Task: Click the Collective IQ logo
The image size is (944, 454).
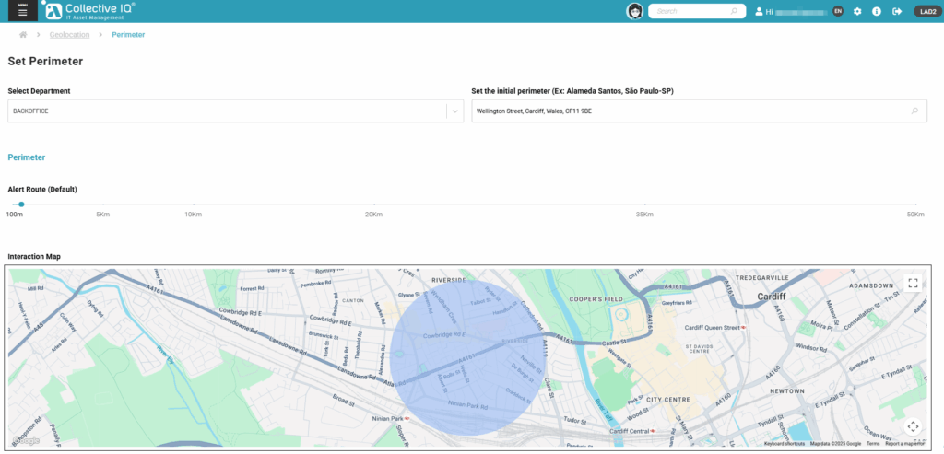Action: tap(89, 11)
